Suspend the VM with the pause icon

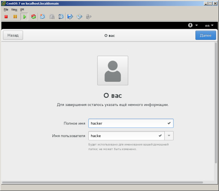(x=15, y=17)
